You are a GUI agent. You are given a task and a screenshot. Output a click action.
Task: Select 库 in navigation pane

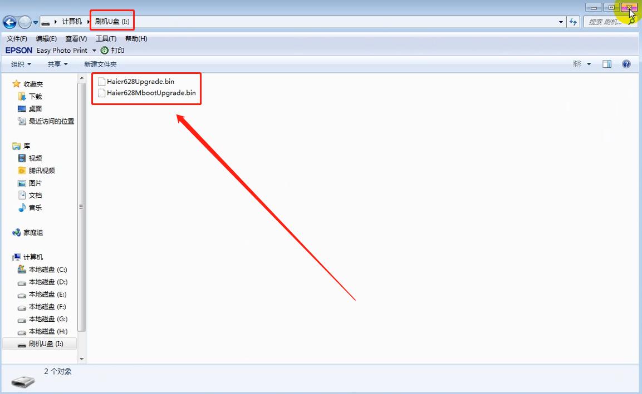point(27,146)
